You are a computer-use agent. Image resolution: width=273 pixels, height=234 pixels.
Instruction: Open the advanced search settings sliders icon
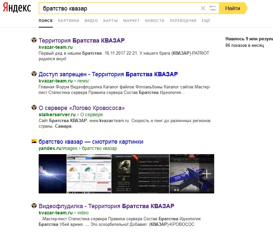coord(213,8)
